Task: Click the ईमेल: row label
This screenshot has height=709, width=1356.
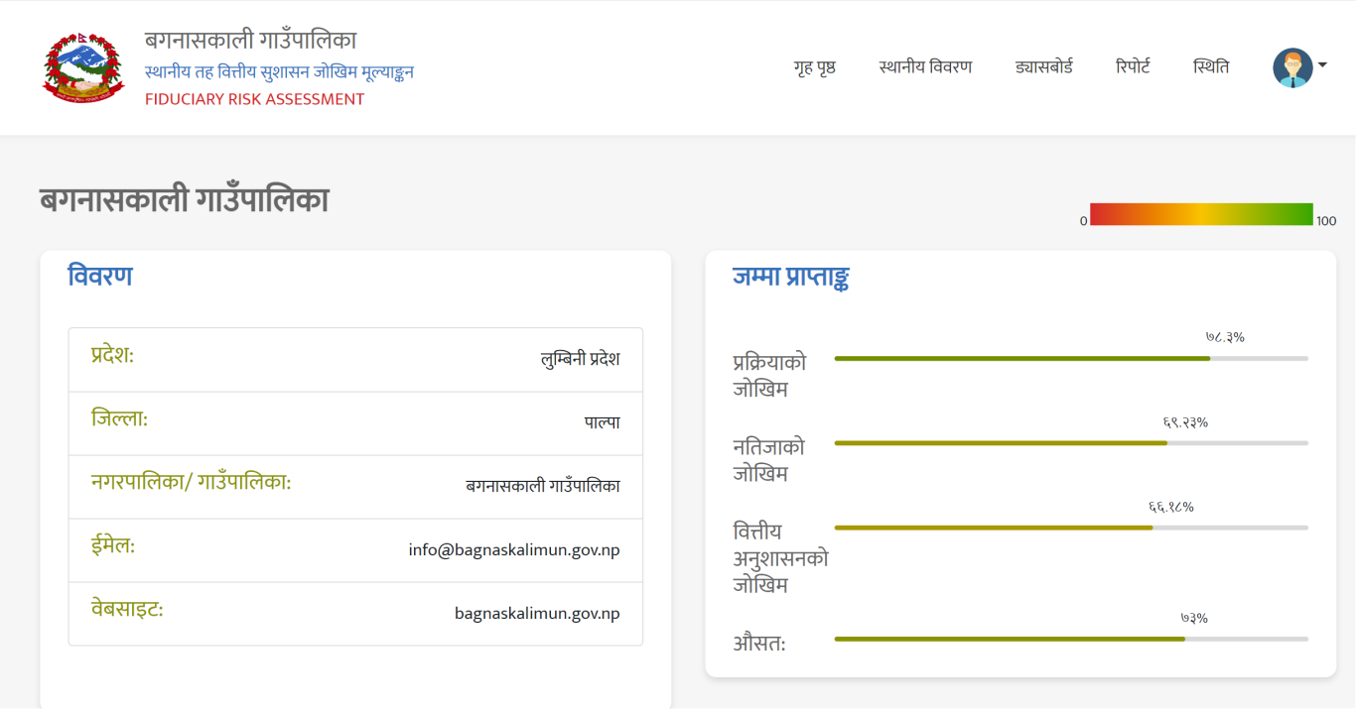Action: (x=113, y=545)
